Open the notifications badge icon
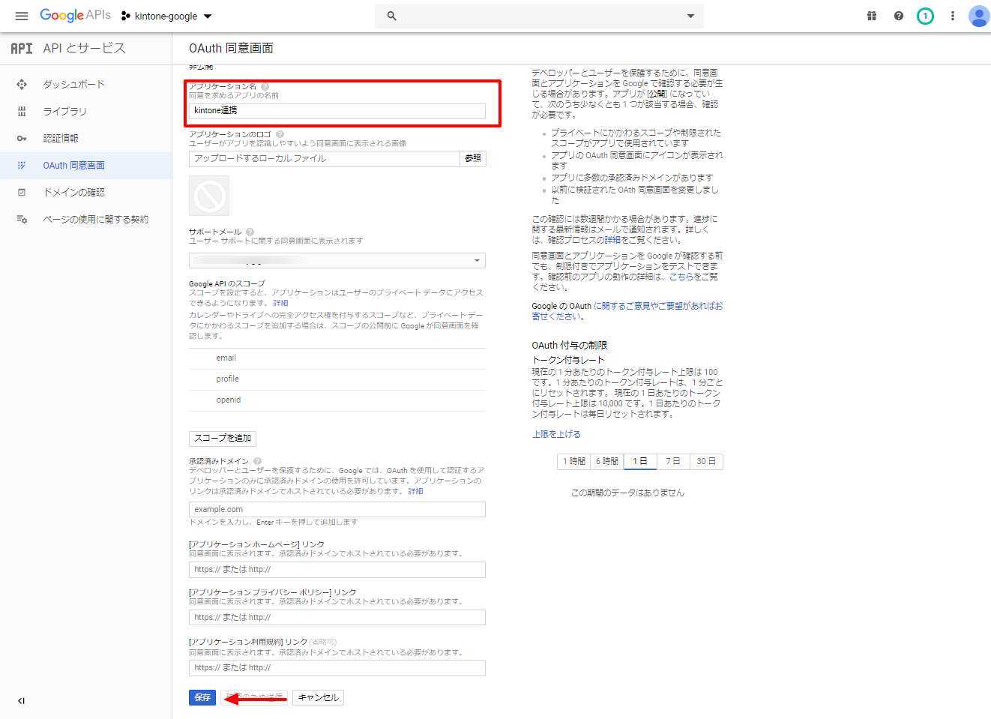 point(925,16)
